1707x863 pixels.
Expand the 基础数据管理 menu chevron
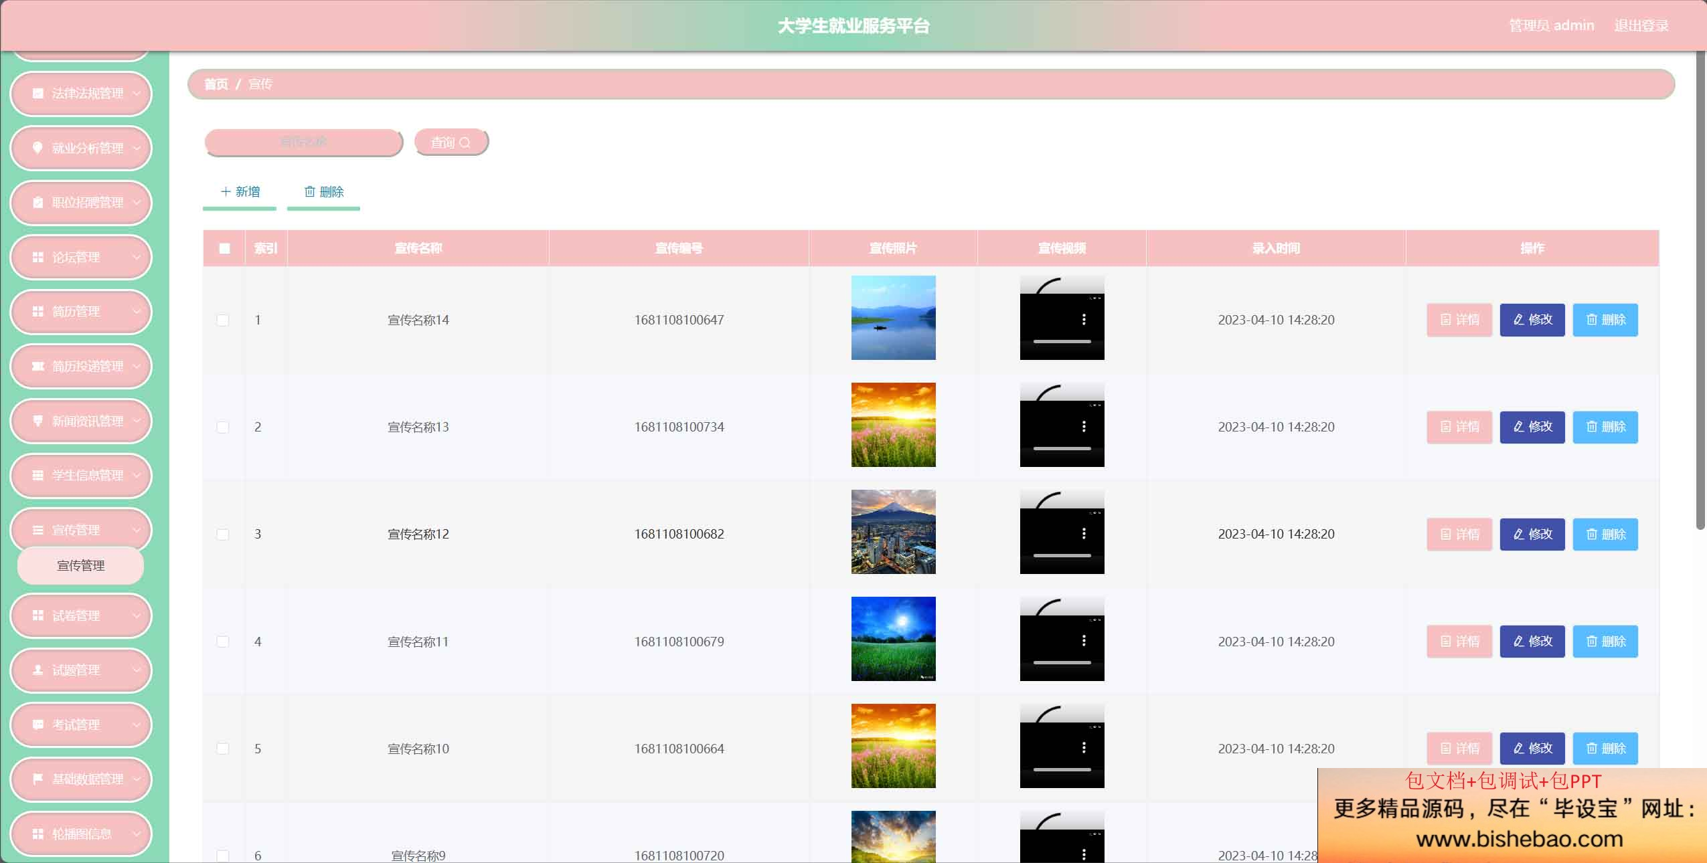(x=137, y=779)
